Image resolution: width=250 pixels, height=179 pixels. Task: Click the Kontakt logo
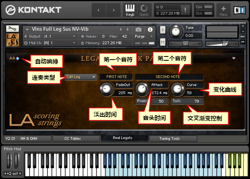click(33, 10)
